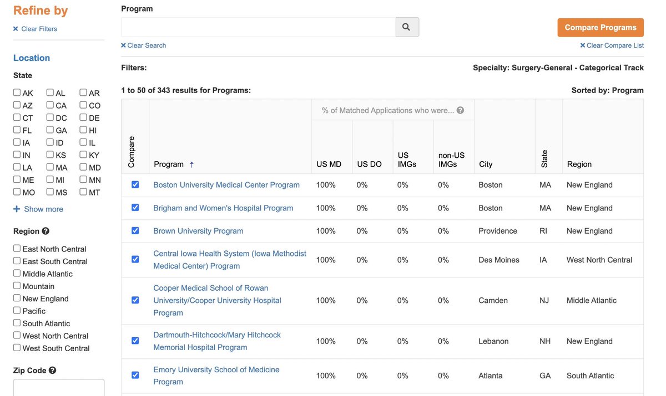Uncheck compare for Emory University School of Medicine
Image resolution: width=666 pixels, height=396 pixels.
(135, 375)
